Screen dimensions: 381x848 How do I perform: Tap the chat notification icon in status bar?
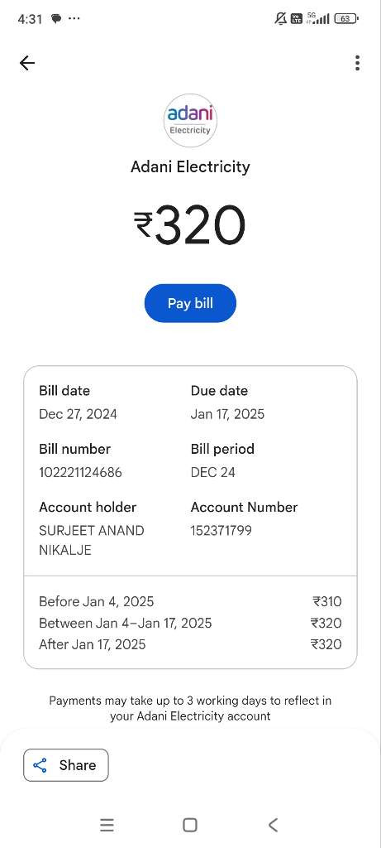click(x=56, y=18)
